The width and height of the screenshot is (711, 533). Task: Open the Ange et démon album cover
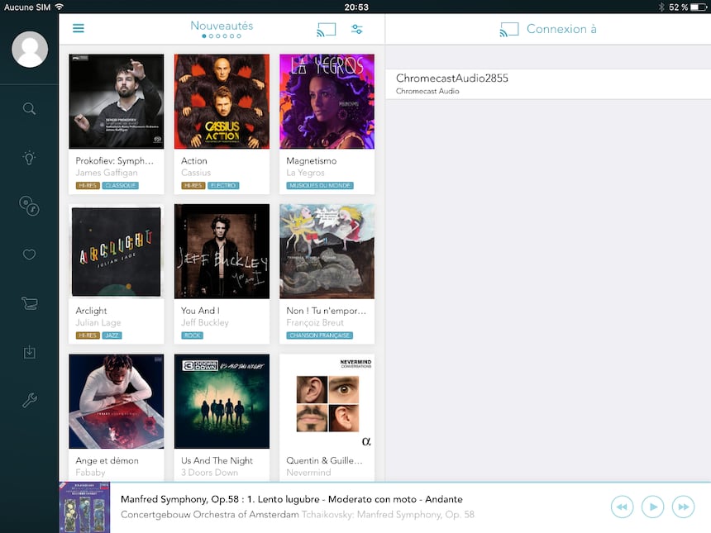pyautogui.click(x=117, y=402)
